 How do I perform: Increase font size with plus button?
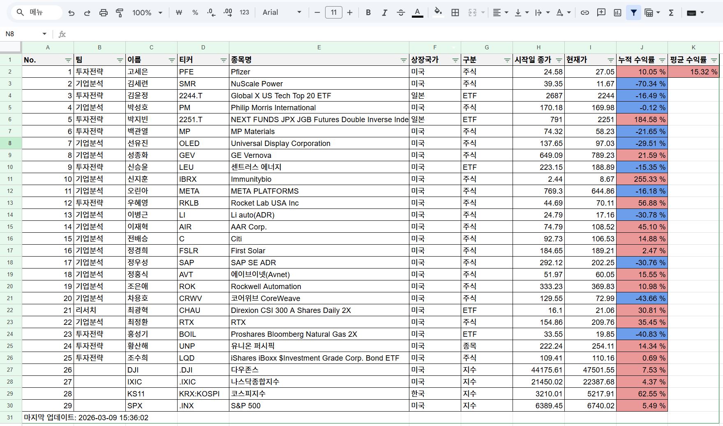click(x=350, y=13)
